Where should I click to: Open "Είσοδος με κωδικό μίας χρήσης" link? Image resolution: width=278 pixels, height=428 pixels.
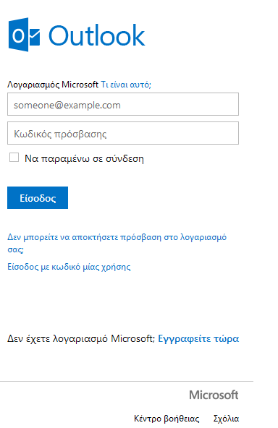[69, 267]
